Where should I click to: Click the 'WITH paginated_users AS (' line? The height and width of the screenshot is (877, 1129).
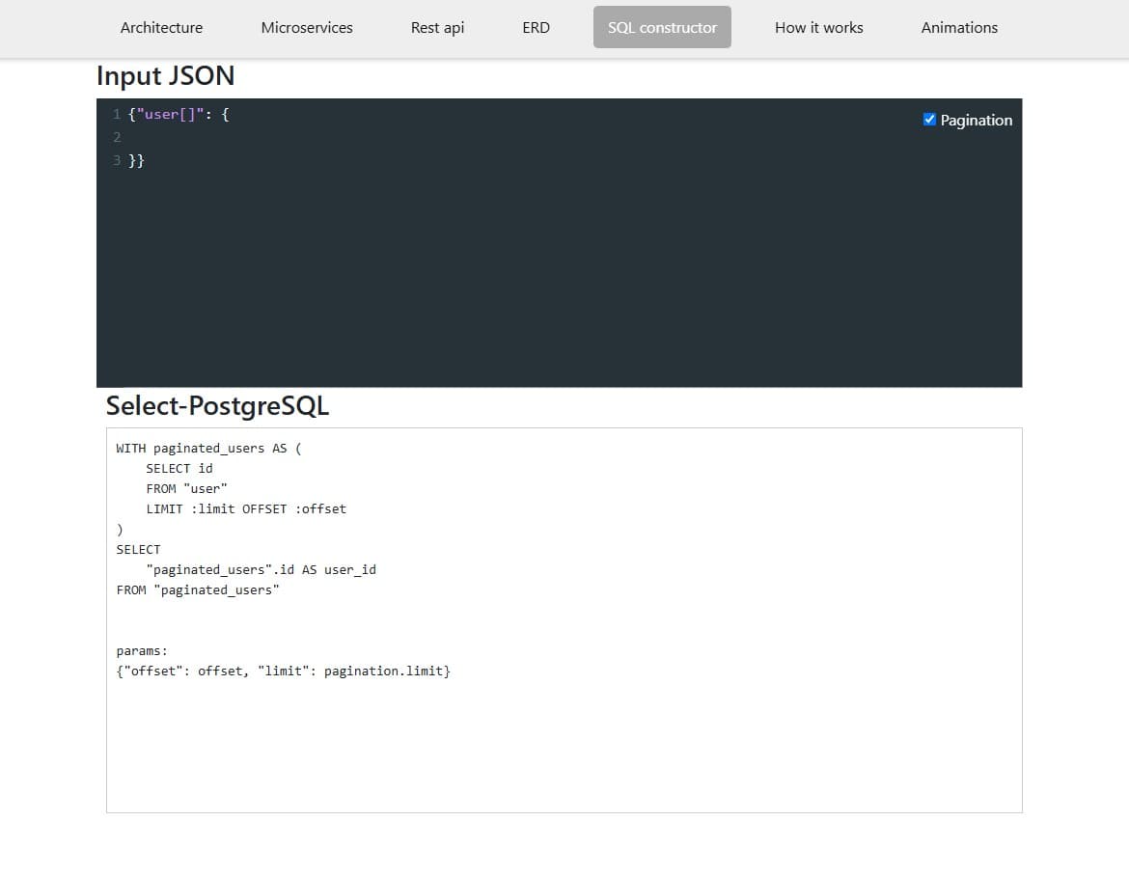click(x=208, y=448)
